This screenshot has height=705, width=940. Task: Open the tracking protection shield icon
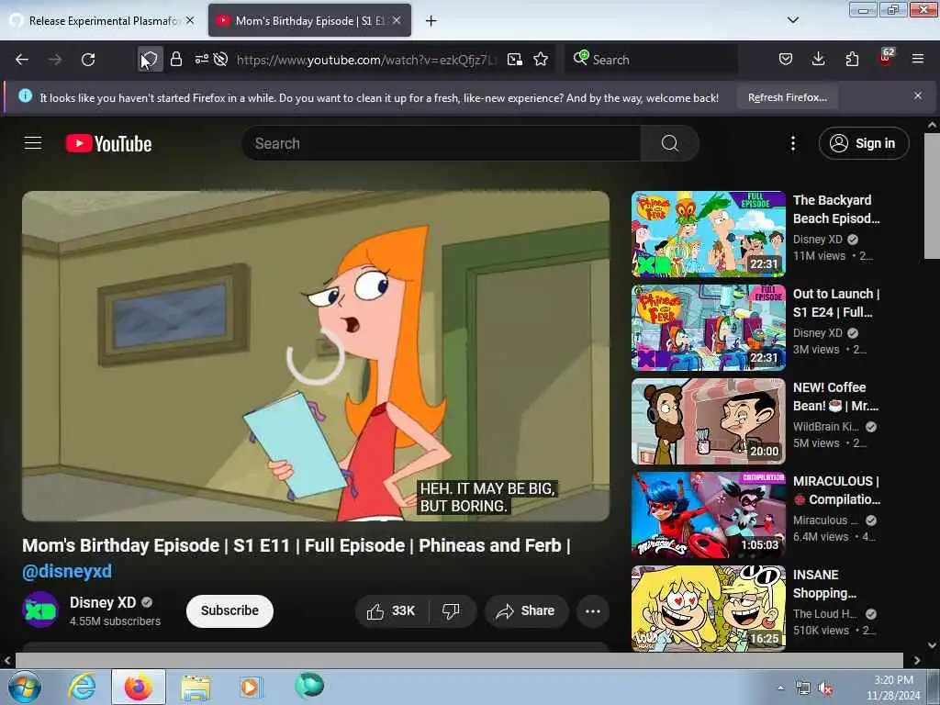point(150,60)
